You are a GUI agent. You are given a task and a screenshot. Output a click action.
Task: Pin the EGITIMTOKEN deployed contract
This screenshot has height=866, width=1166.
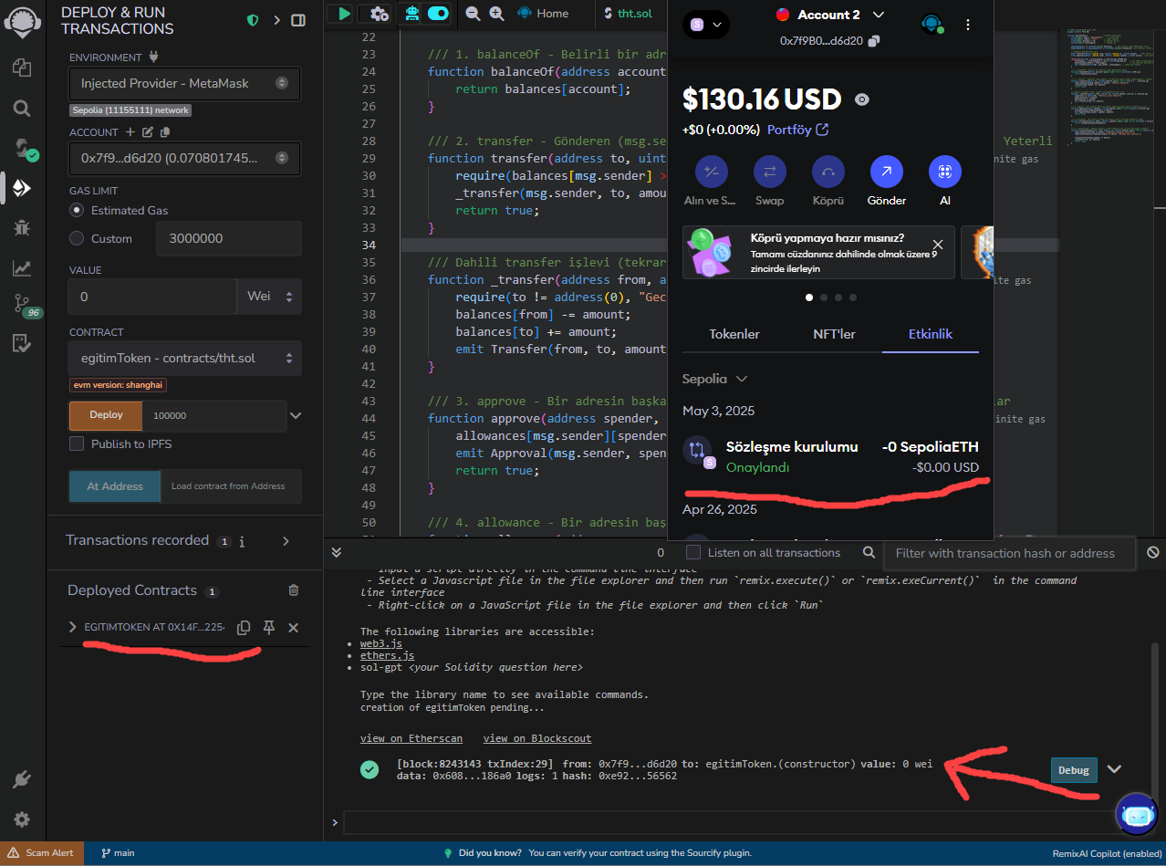[269, 628]
